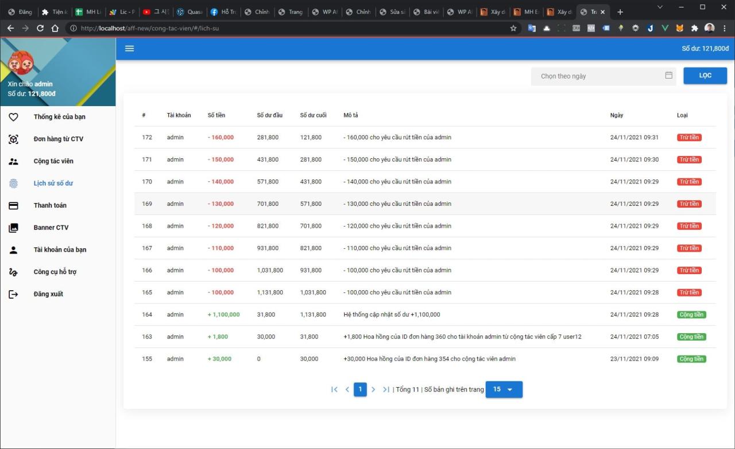Click the squiggle icon for Công cụ hỗ trợ
Screen dimensions: 735x449
[x=13, y=271]
